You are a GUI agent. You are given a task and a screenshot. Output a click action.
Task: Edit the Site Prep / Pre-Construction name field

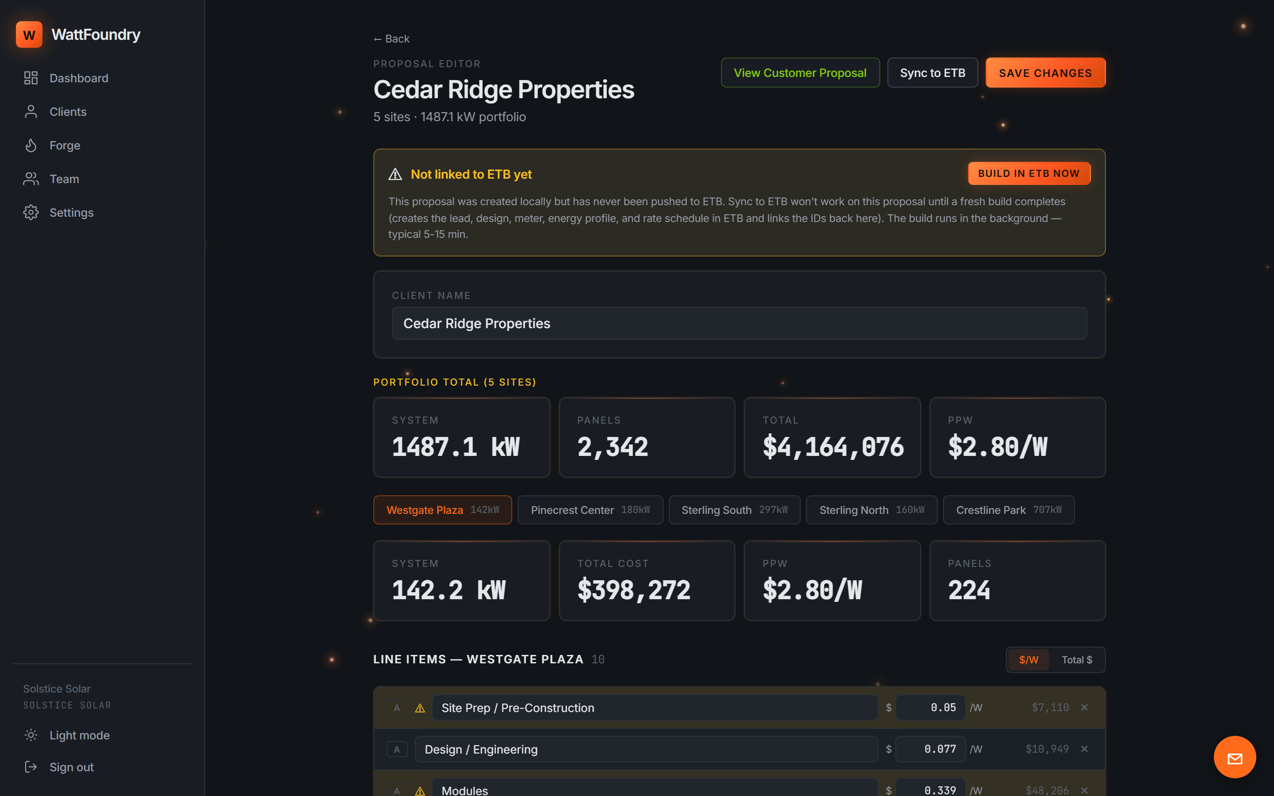coord(655,708)
